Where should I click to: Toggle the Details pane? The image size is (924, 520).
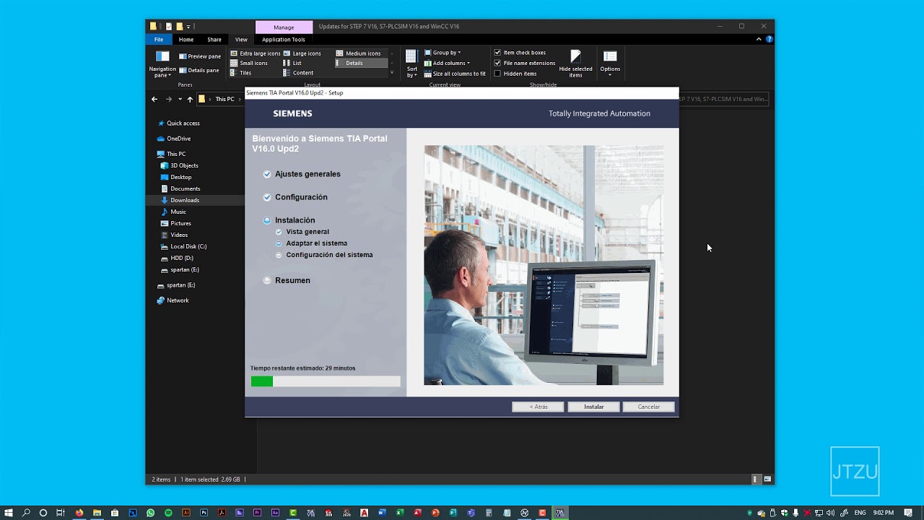(199, 71)
